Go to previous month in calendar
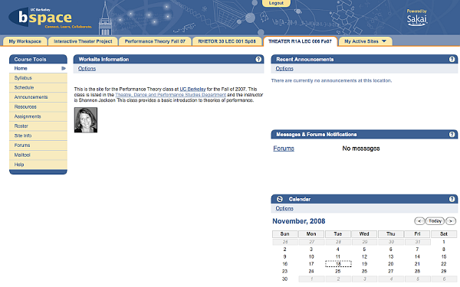 pyautogui.click(x=419, y=221)
